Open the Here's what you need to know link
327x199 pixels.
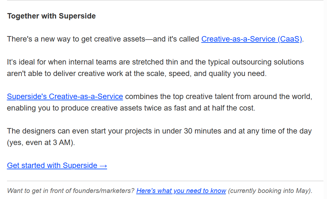pyautogui.click(x=181, y=191)
